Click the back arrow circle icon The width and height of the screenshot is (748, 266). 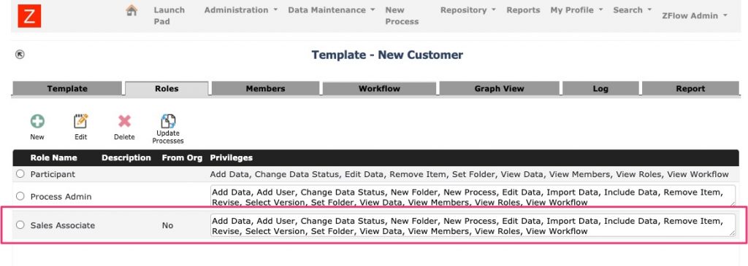point(20,54)
